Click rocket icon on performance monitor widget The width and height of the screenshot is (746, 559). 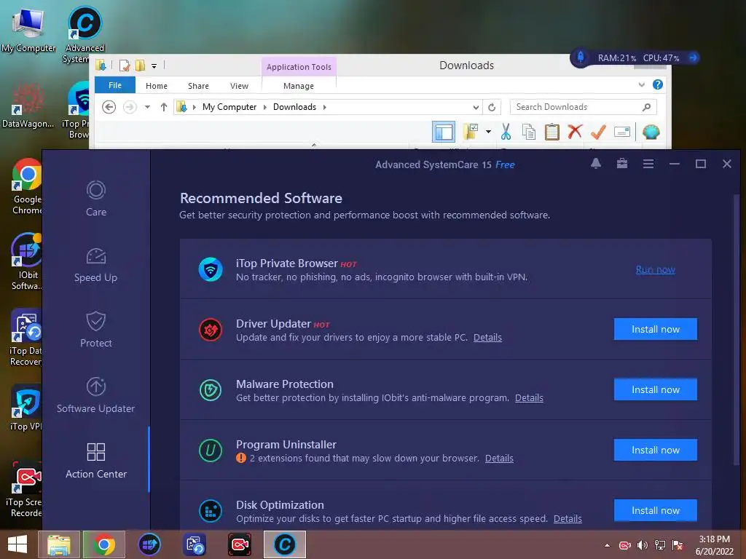tap(581, 58)
